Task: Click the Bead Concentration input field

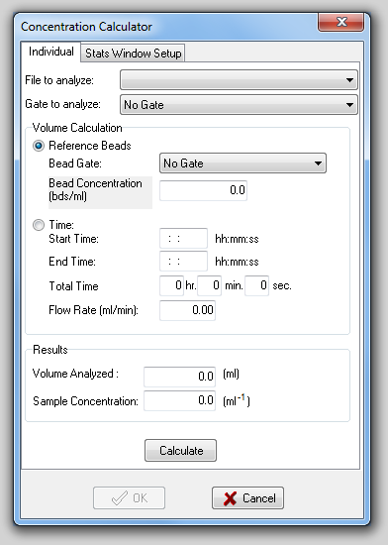Action: tap(203, 190)
